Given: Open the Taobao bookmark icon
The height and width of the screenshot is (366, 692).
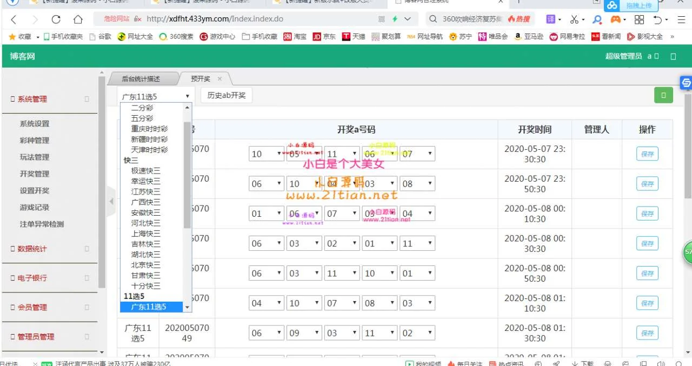Looking at the screenshot, I should click(288, 37).
